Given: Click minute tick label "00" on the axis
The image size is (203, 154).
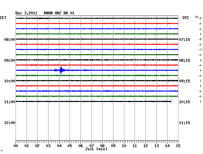Looking at the screenshot, I should tap(16, 146).
